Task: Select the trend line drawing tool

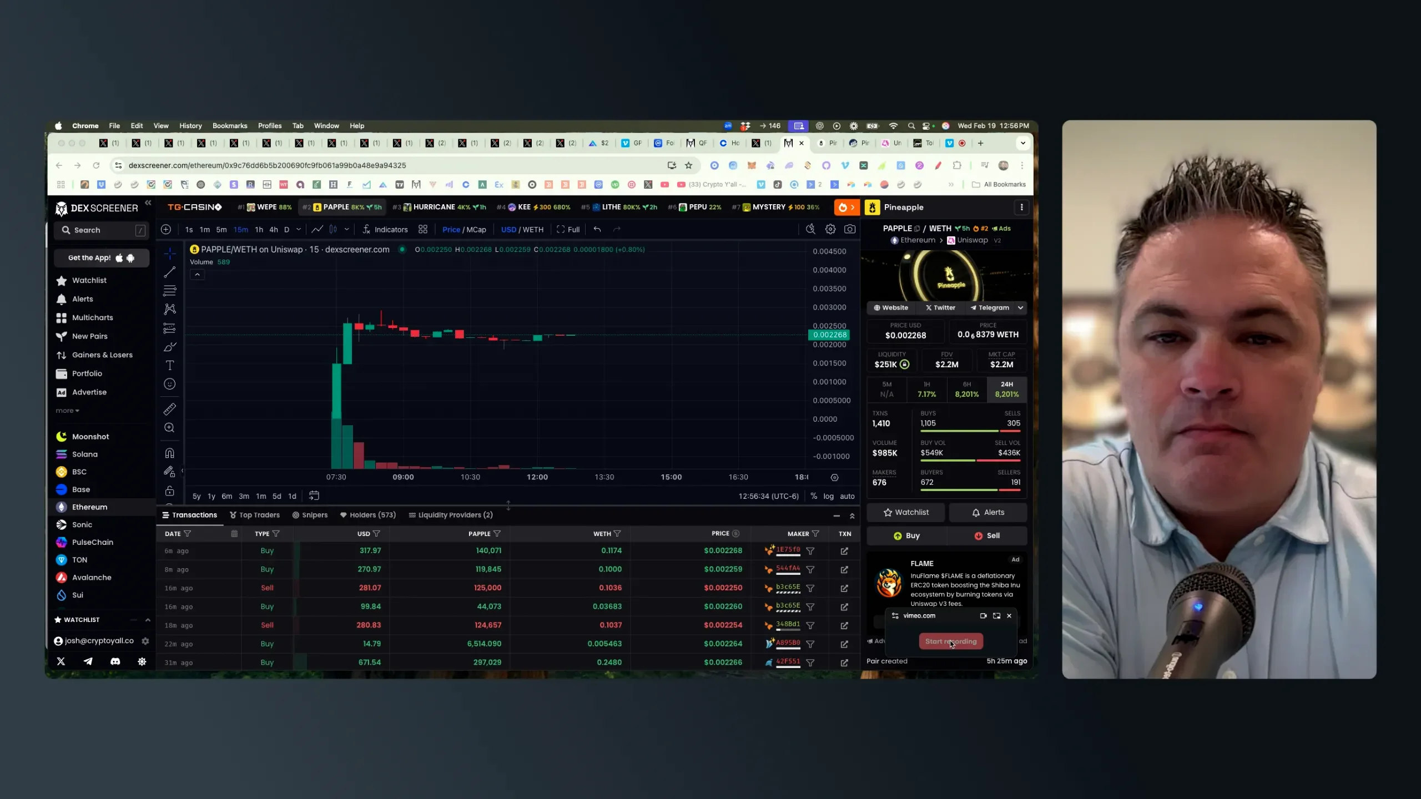Action: click(170, 272)
